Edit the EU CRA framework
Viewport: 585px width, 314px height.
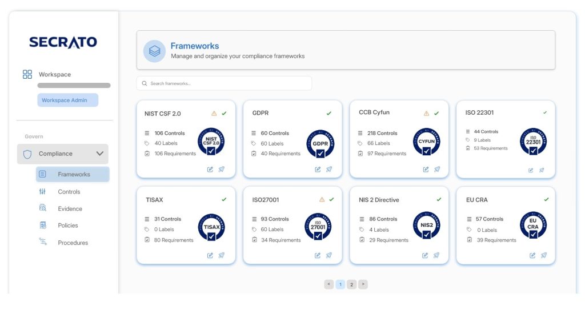click(532, 255)
